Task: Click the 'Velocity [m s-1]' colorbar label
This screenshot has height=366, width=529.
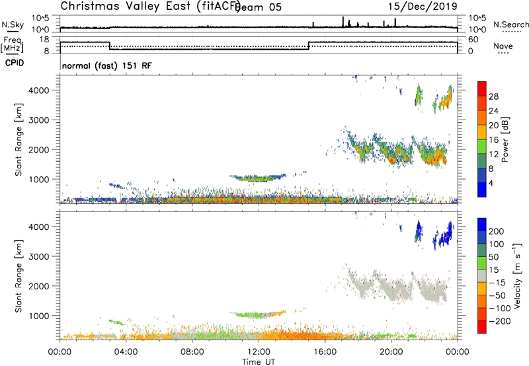Action: click(x=517, y=275)
